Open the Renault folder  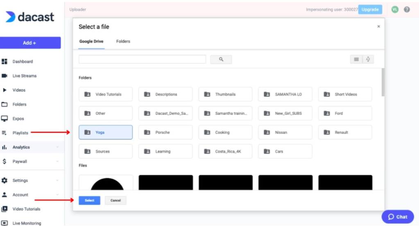pos(345,132)
